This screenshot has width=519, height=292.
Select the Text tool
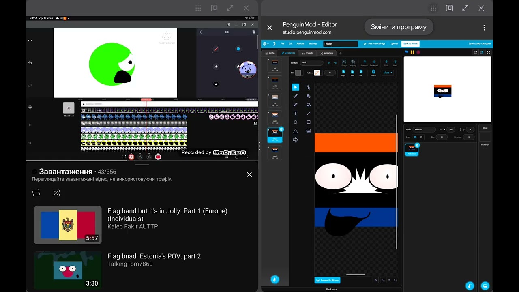click(x=296, y=114)
